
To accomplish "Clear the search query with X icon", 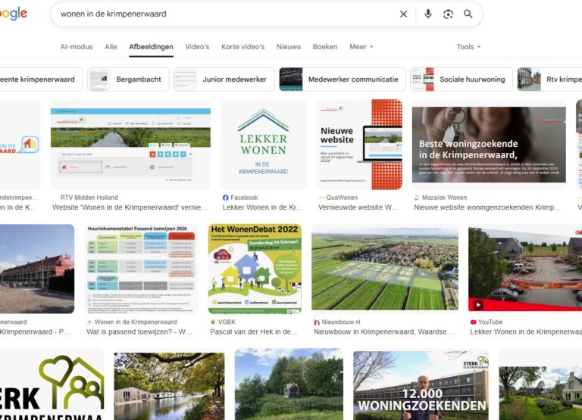I will (x=403, y=14).
